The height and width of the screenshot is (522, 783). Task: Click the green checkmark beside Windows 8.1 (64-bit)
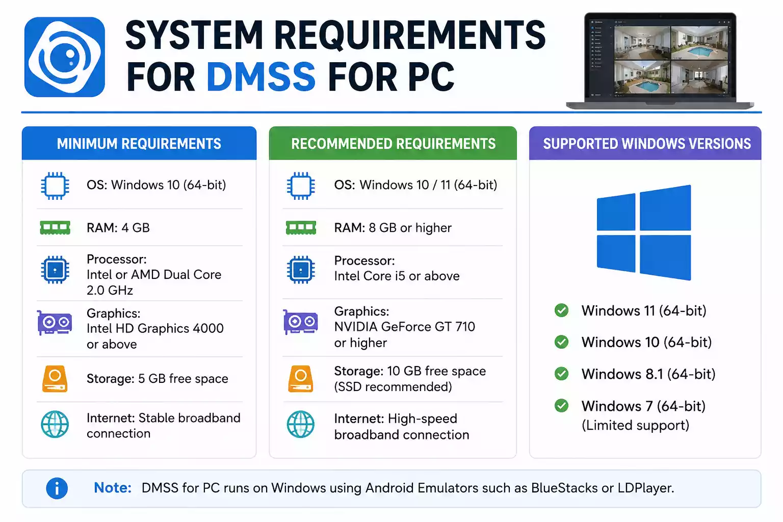tap(562, 374)
